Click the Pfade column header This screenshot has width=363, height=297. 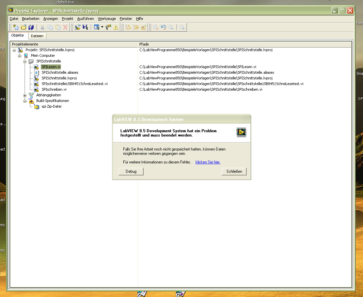point(244,44)
